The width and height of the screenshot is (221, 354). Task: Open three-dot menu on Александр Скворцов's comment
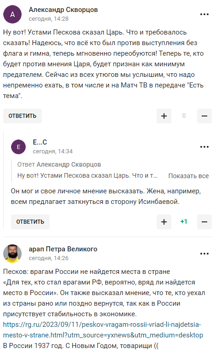(x=204, y=14)
